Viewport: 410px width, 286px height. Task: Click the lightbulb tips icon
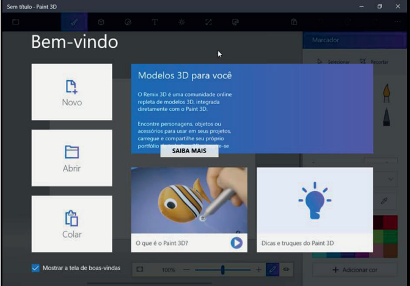(315, 201)
